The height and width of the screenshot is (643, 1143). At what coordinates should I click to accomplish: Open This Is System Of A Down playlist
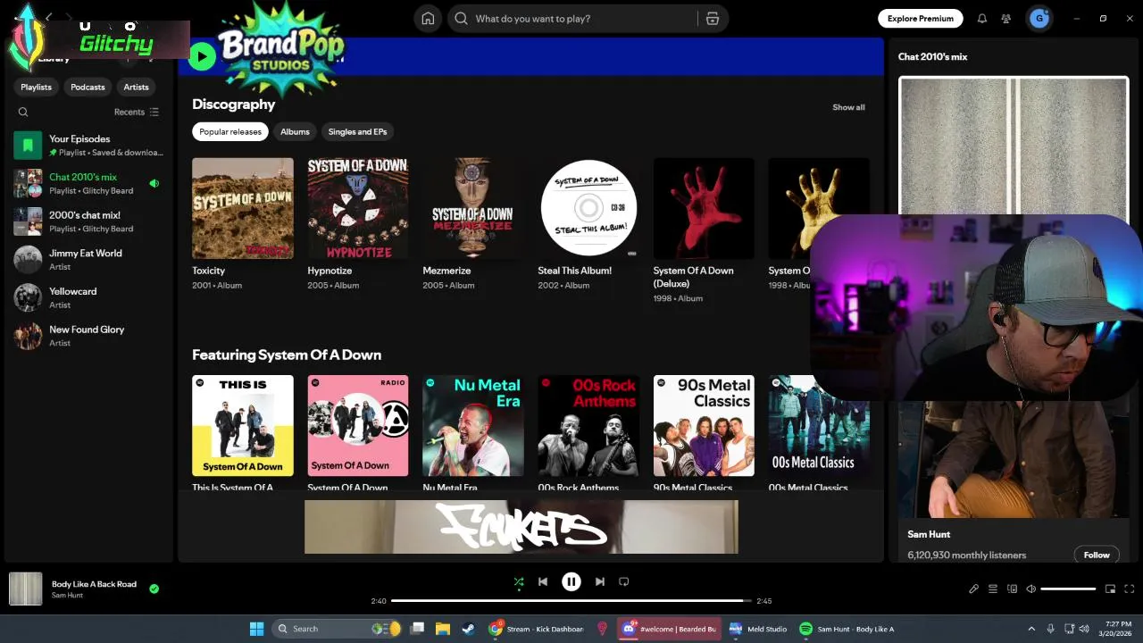243,426
